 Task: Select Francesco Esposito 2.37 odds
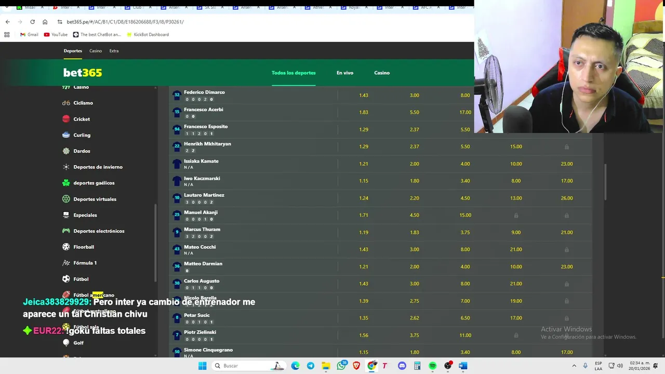coord(414,129)
